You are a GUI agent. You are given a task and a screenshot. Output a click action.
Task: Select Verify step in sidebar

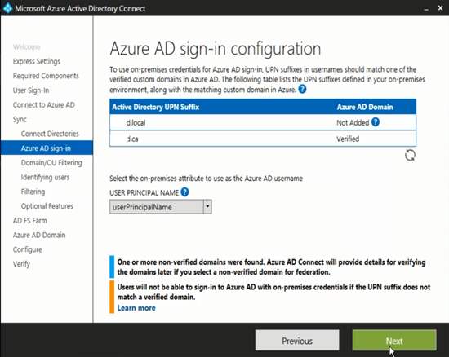[21, 264]
